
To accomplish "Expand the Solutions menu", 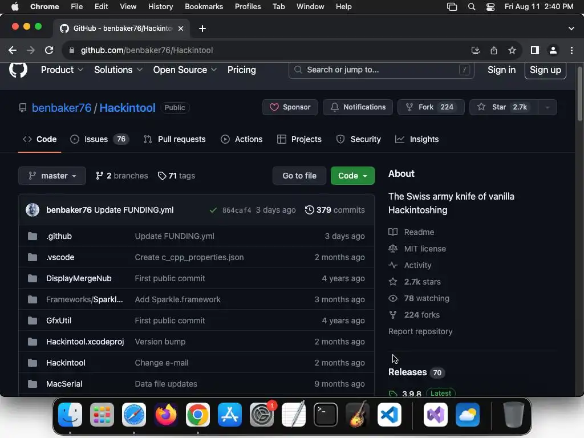I will point(119,70).
